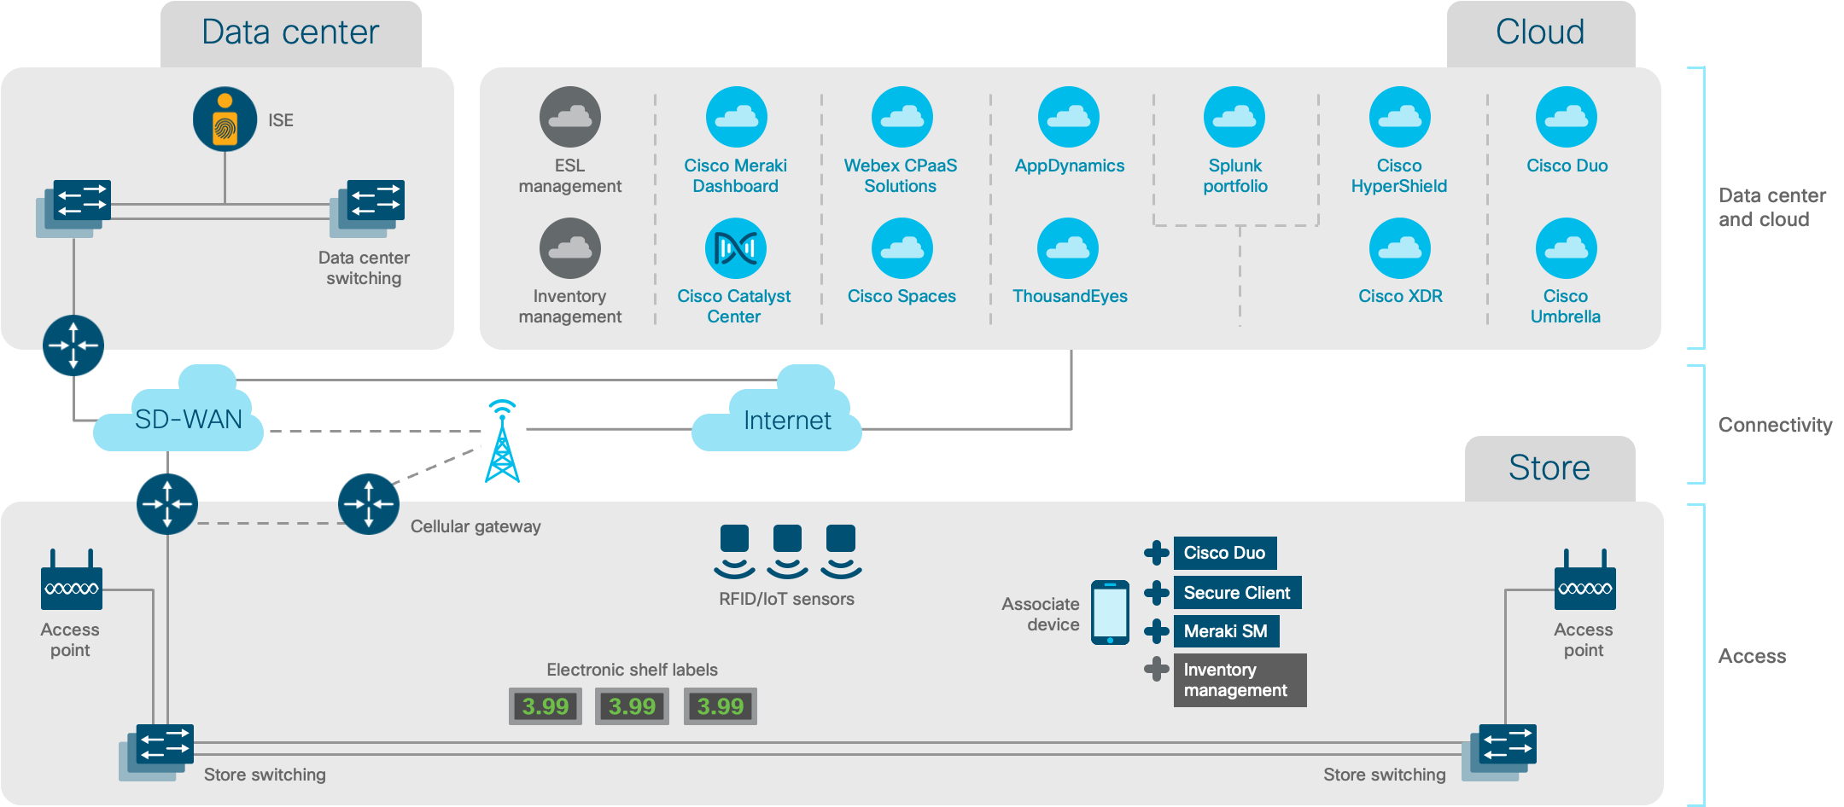Click the last RFID/IoT sensor icon
The image size is (1844, 807).
click(x=841, y=552)
